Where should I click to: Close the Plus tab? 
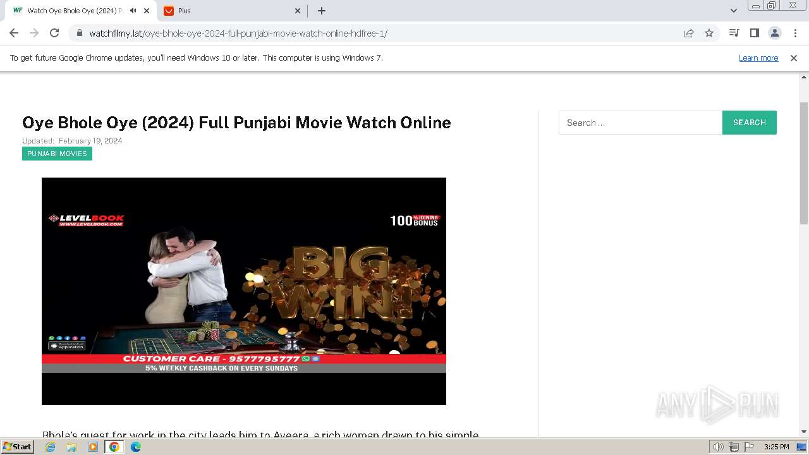298,11
